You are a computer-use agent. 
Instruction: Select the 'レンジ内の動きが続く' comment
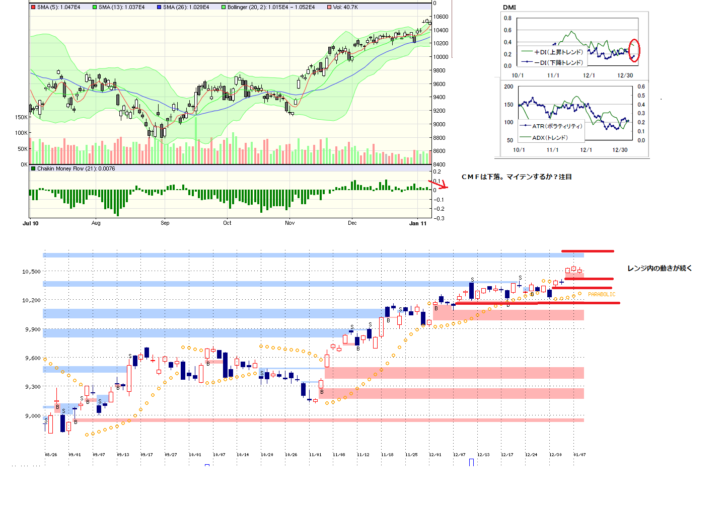point(660,268)
